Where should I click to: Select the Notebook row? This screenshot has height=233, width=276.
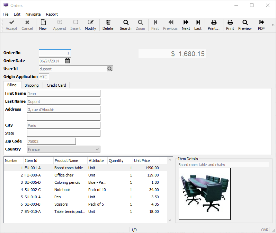tap(86, 190)
